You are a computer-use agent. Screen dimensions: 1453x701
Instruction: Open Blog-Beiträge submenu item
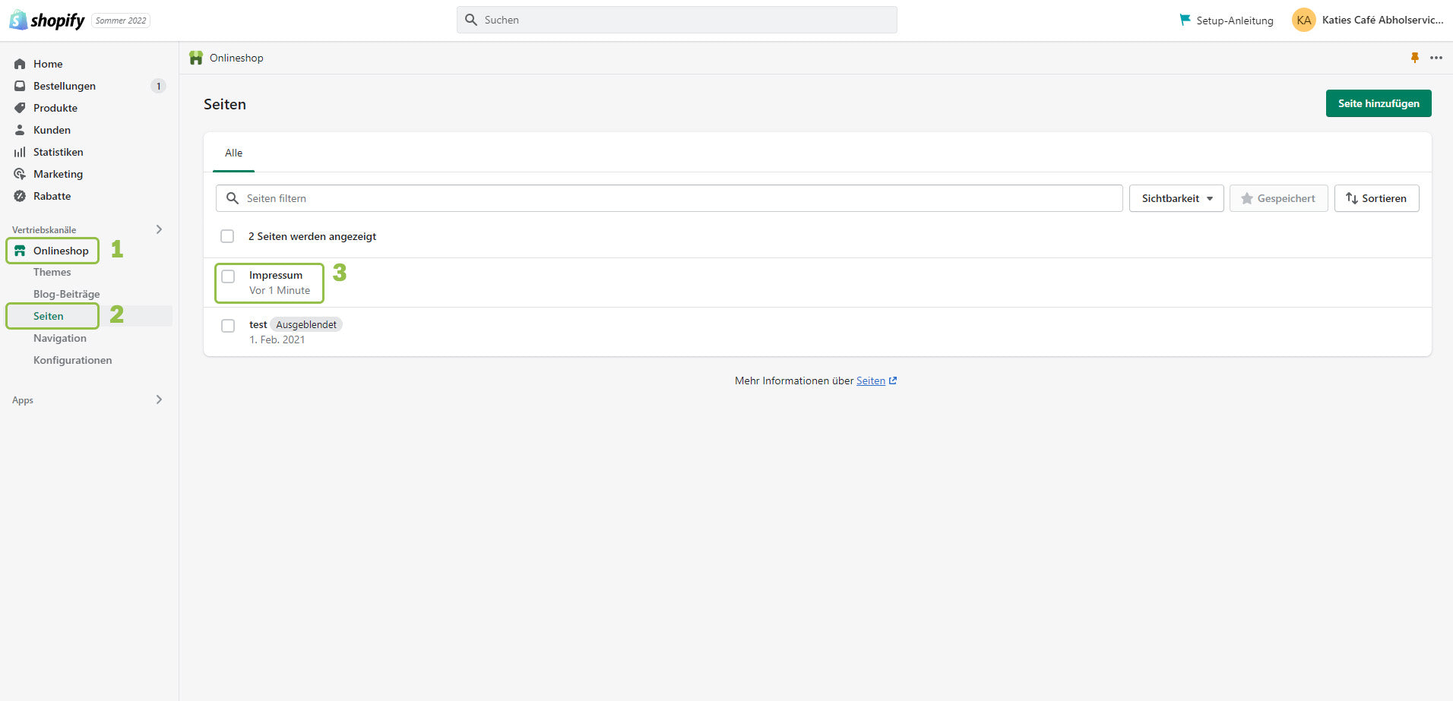(66, 294)
